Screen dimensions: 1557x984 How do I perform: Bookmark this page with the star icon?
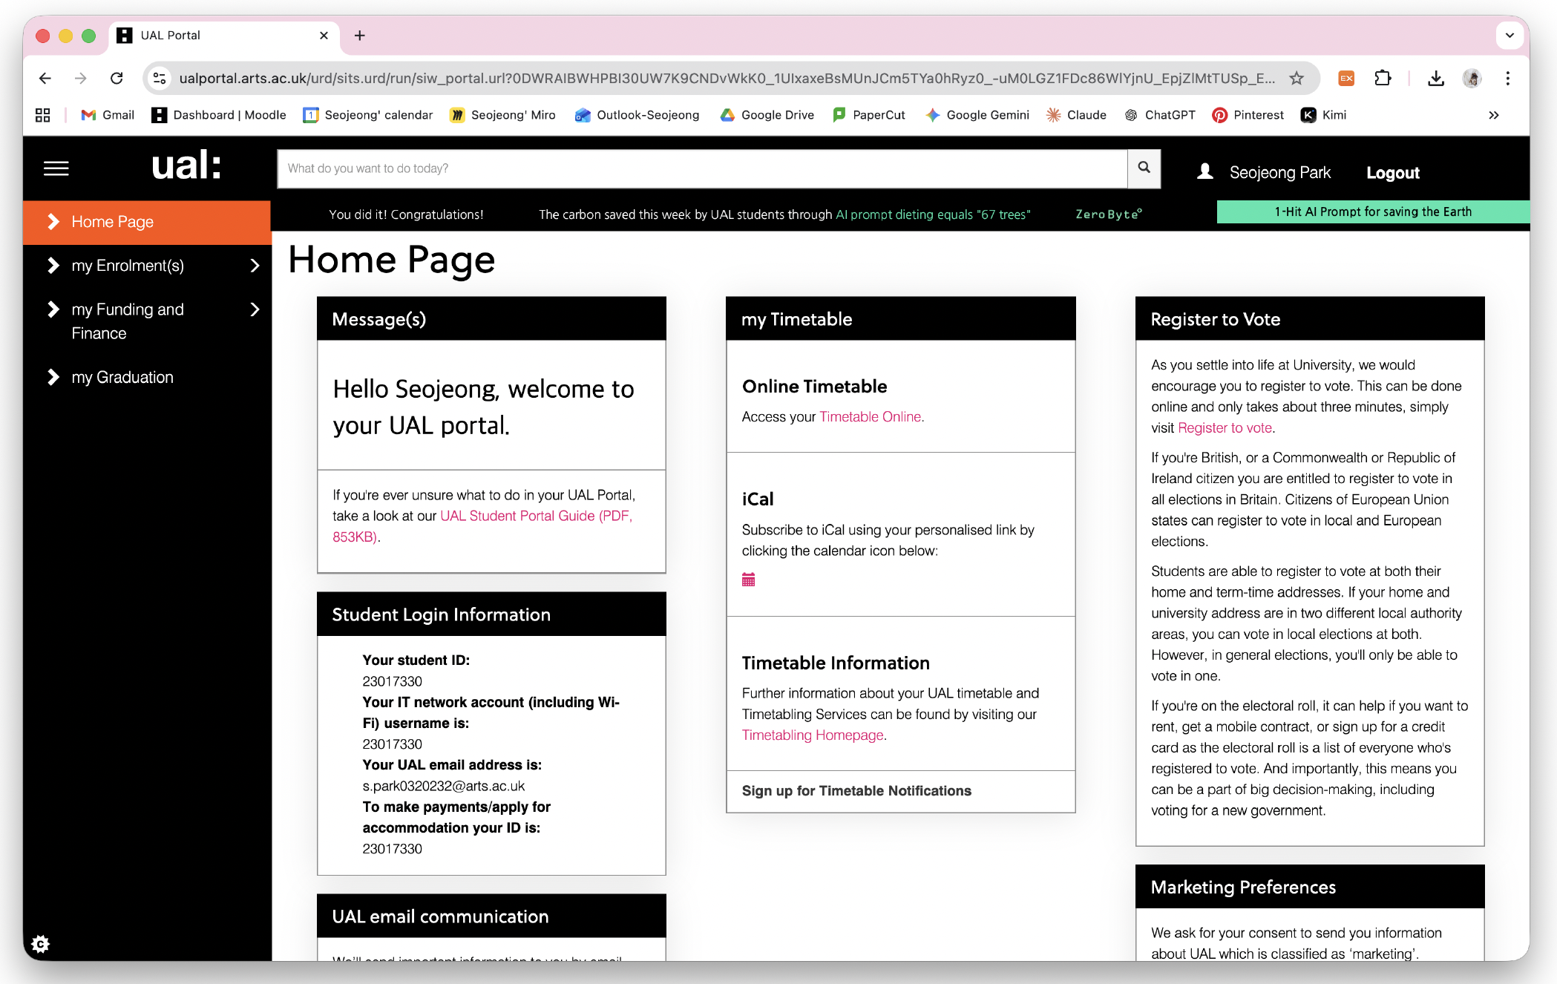coord(1297,79)
